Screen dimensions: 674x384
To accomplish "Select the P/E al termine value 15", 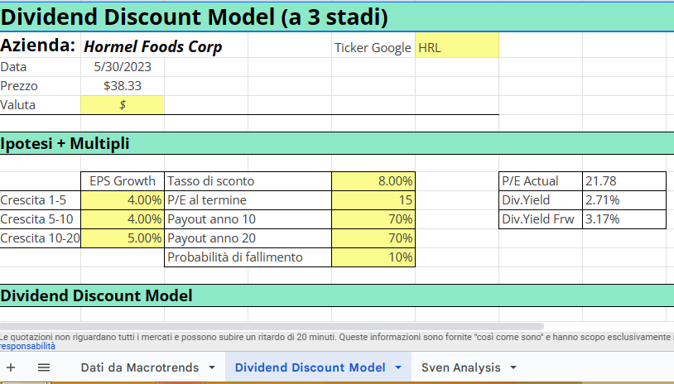I will tap(373, 200).
